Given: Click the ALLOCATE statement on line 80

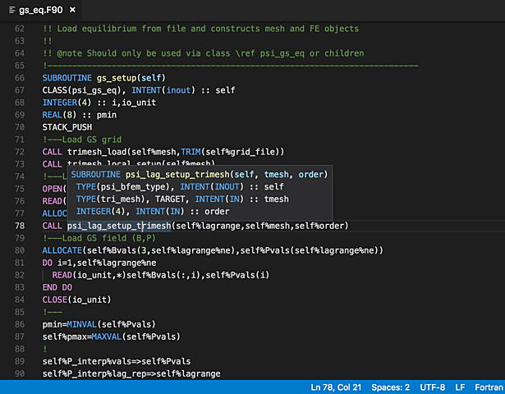Looking at the screenshot, I should click(x=62, y=250).
